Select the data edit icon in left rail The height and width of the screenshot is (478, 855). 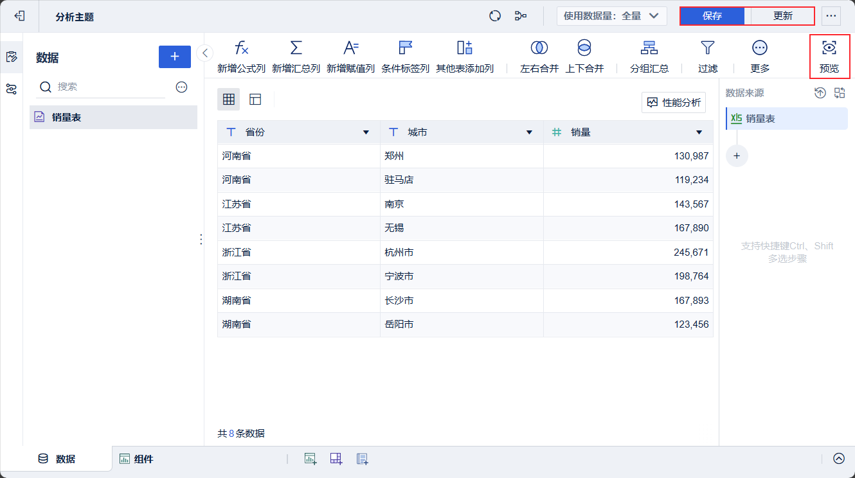[11, 57]
